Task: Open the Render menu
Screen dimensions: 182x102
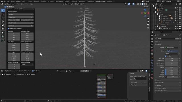Action: click(x=13, y=1)
